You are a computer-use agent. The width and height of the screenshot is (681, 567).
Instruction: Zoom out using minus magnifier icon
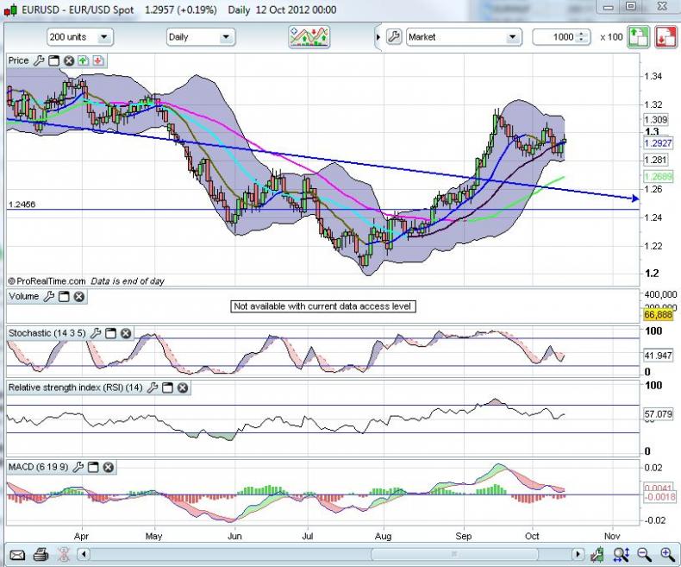[646, 554]
